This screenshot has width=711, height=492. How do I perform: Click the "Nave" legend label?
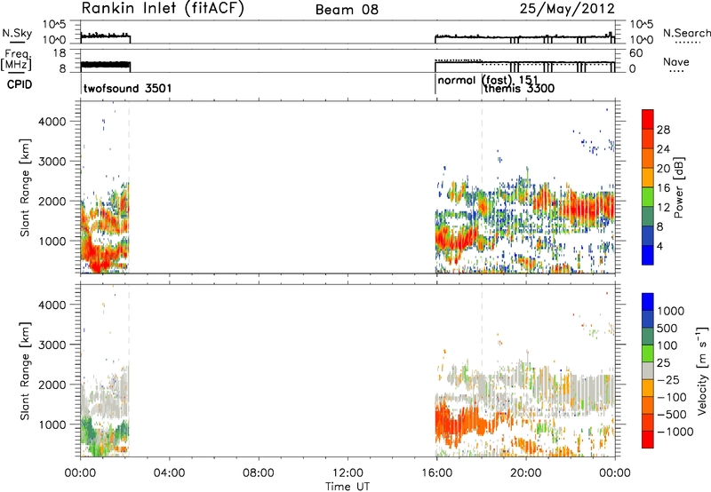(x=676, y=62)
